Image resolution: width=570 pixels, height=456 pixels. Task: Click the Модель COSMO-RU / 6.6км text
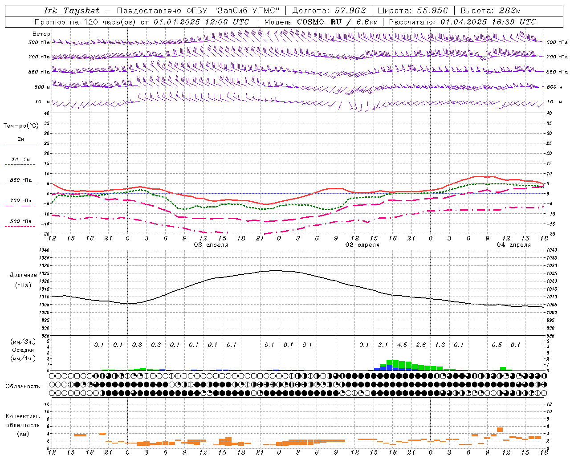(x=321, y=22)
